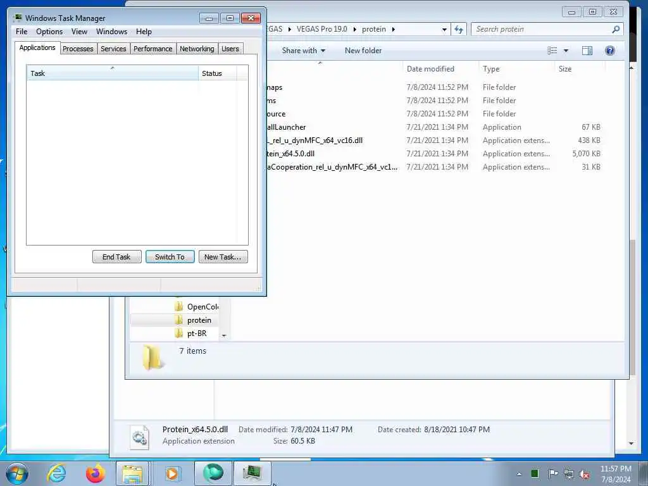Screen dimensions: 648x486
Task: Click New folder in Explorer toolbar
Action: pos(363,51)
